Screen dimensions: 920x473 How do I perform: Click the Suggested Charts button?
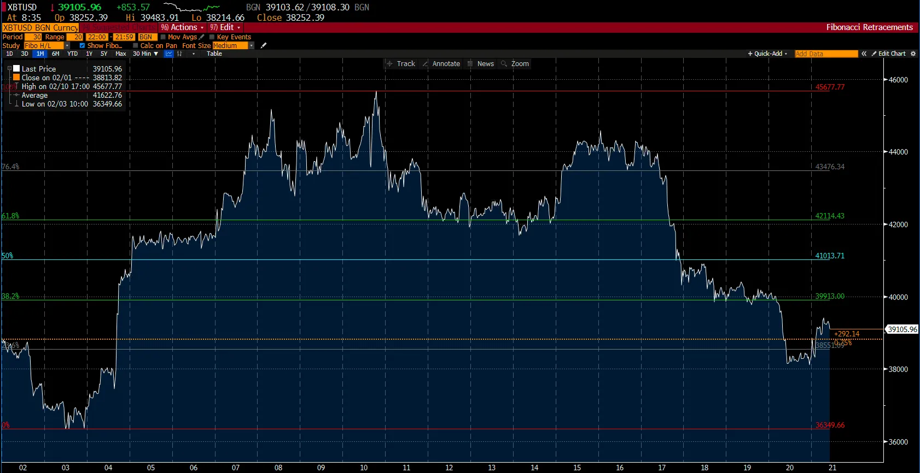tap(120, 27)
